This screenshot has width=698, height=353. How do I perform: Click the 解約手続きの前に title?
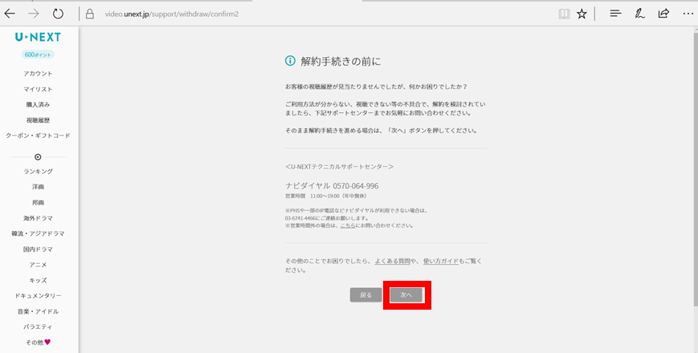[x=341, y=61]
